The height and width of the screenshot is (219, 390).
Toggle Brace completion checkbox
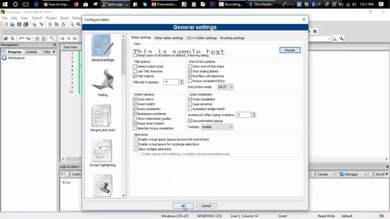135,109
